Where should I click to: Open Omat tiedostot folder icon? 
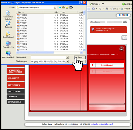8,35
